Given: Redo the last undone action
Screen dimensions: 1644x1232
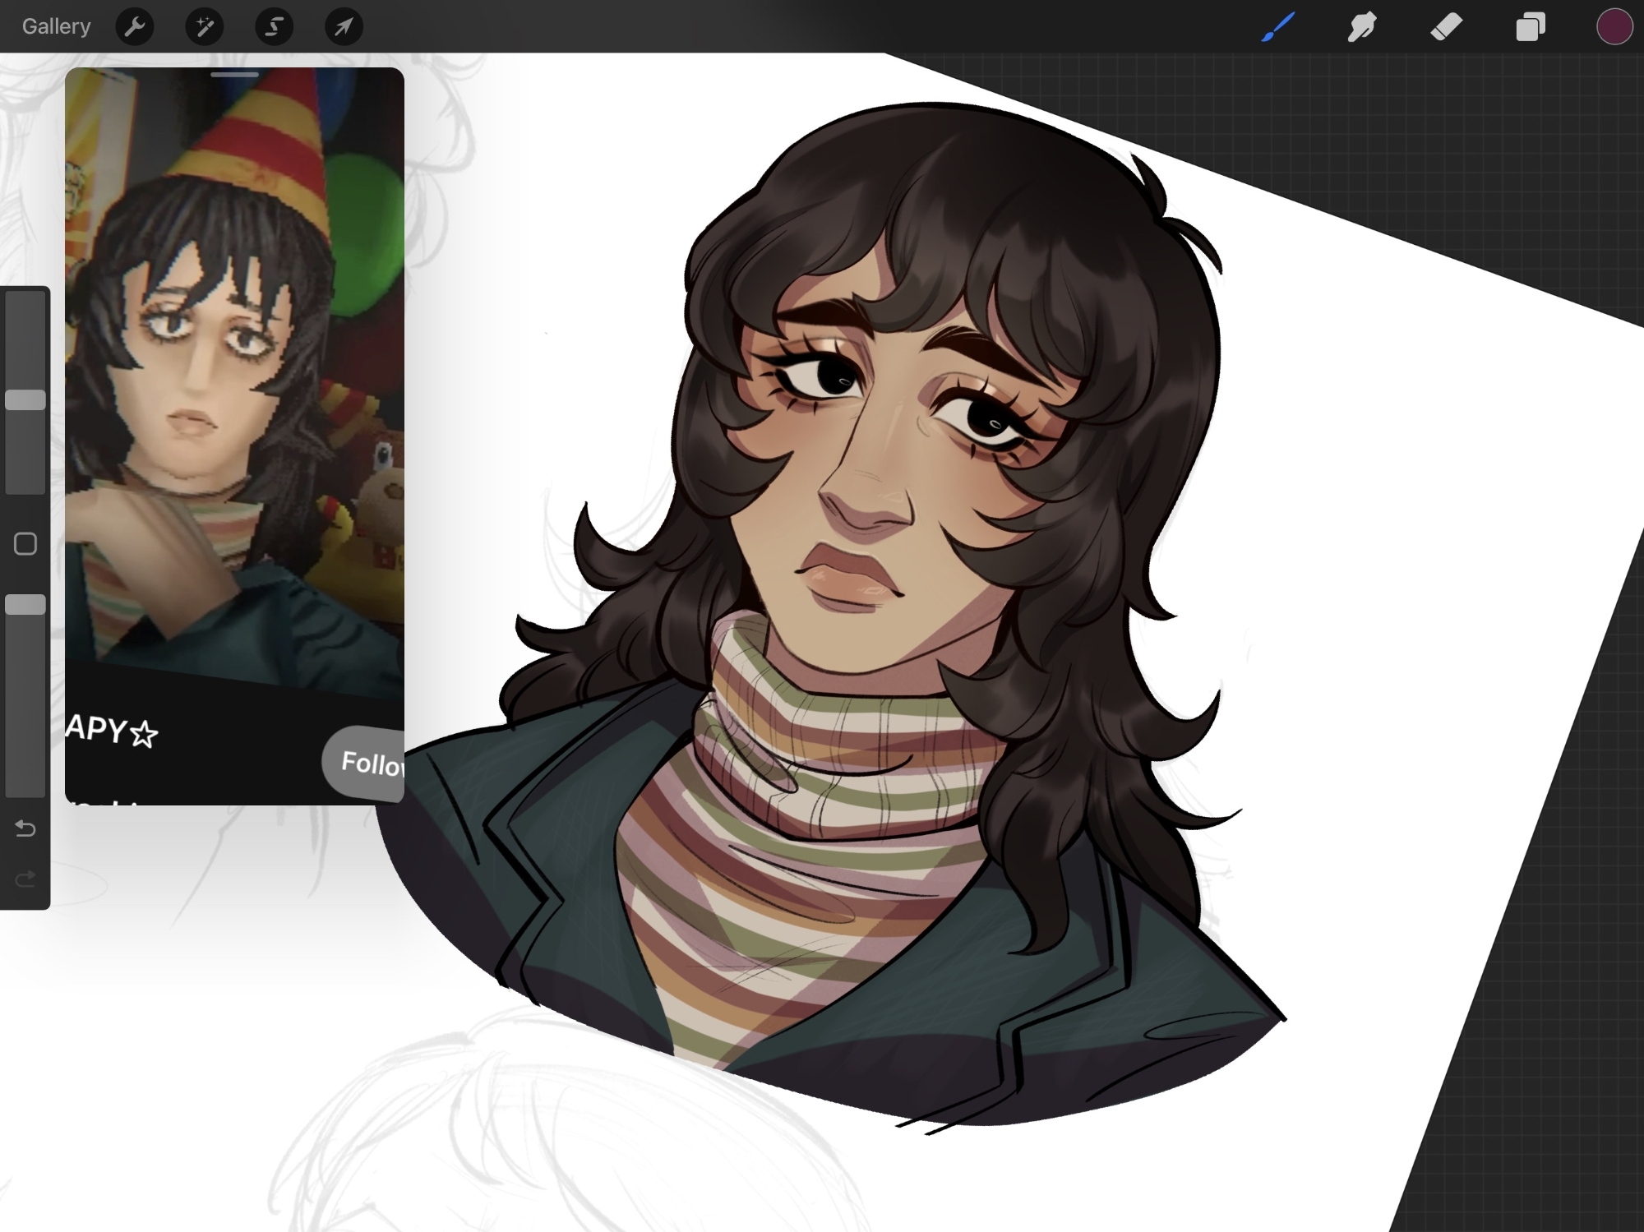Looking at the screenshot, I should (25, 879).
